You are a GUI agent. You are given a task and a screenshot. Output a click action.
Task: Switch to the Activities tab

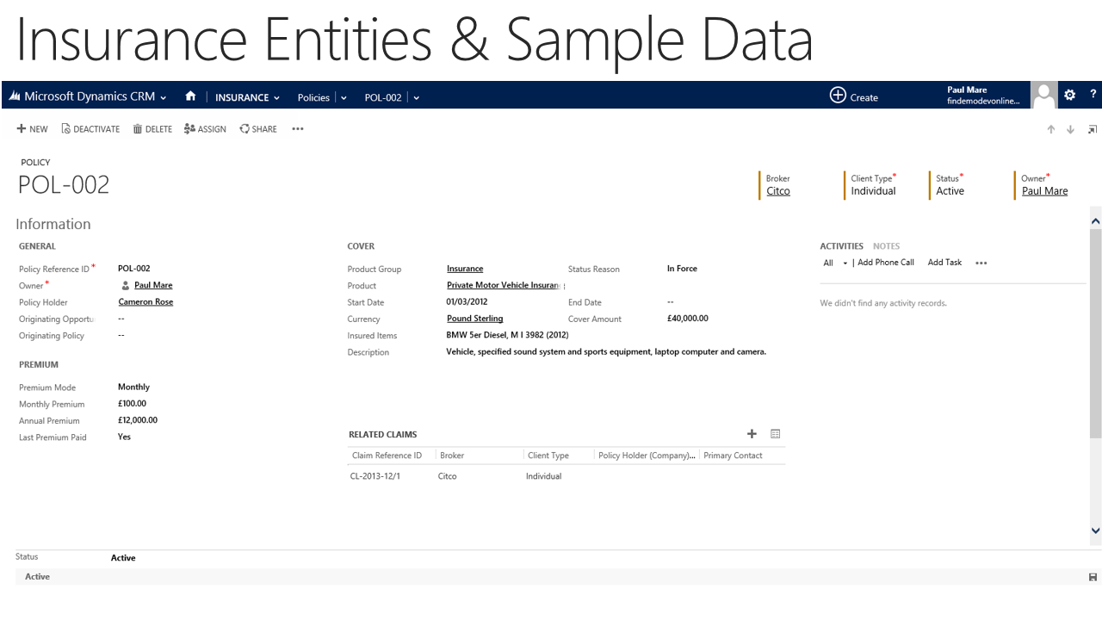tap(841, 246)
